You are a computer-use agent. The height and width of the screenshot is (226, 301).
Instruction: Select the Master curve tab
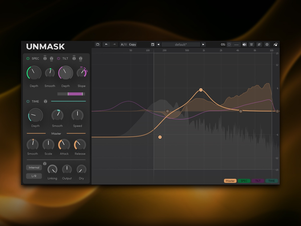point(230,181)
